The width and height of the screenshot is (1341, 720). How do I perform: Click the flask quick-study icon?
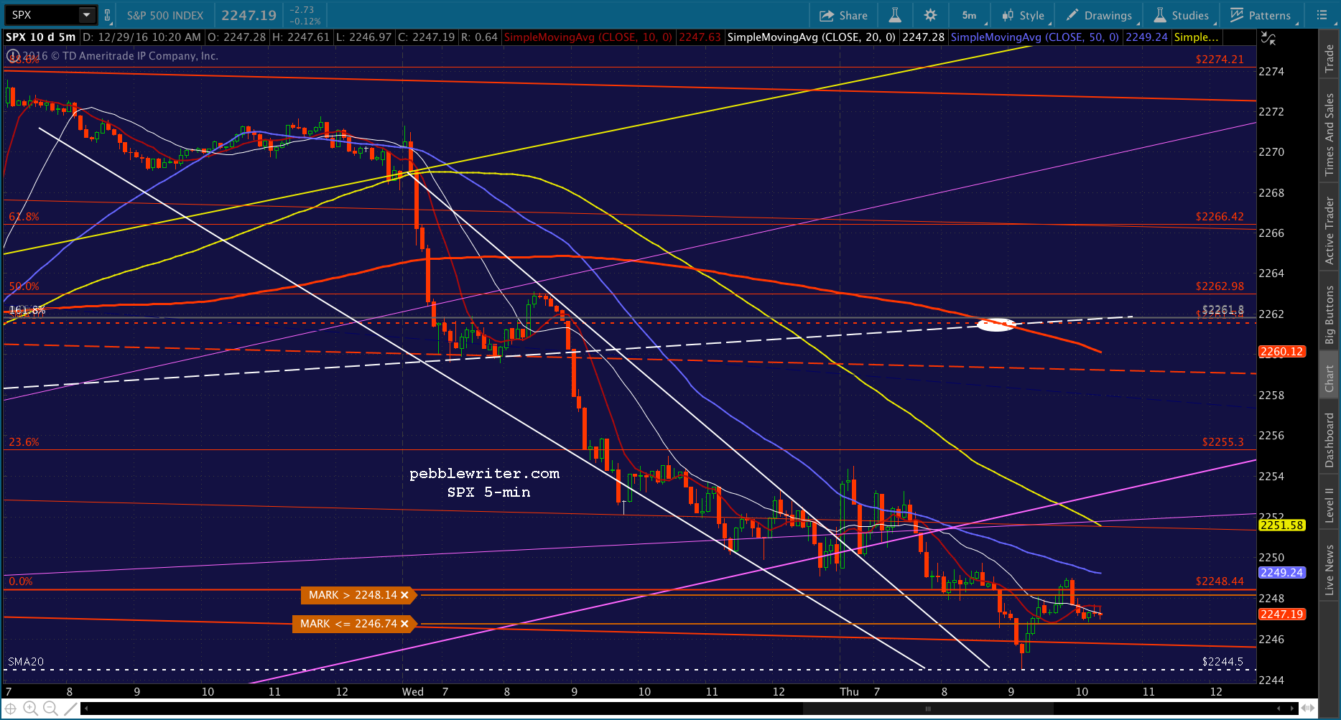coord(895,15)
